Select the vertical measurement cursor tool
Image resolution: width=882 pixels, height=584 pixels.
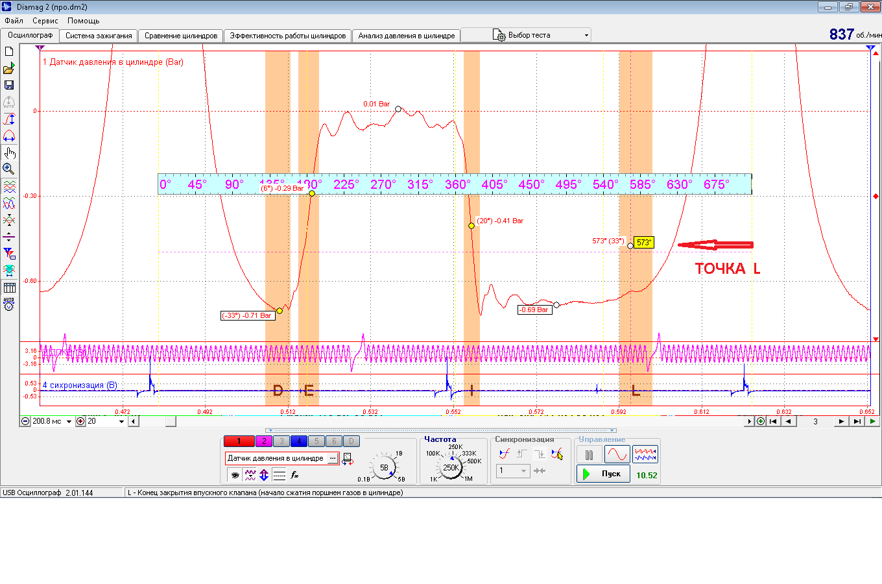coord(9,119)
